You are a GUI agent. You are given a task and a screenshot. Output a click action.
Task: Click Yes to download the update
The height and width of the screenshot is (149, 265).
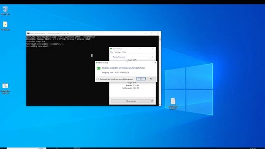click(x=141, y=79)
